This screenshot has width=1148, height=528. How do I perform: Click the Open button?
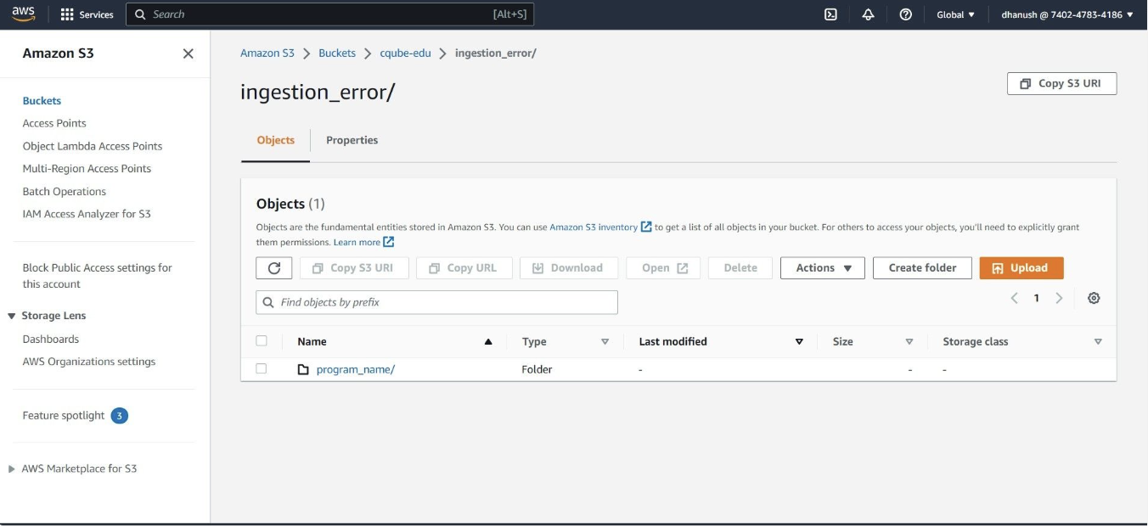click(663, 268)
